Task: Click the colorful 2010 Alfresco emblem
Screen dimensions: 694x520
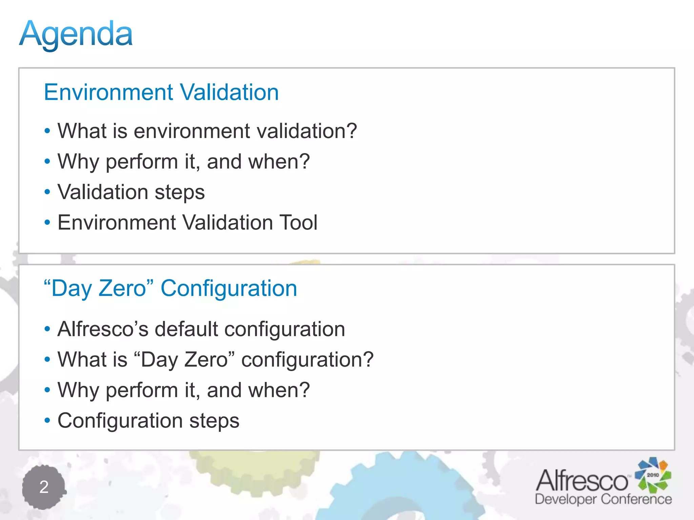Action: pos(653,474)
